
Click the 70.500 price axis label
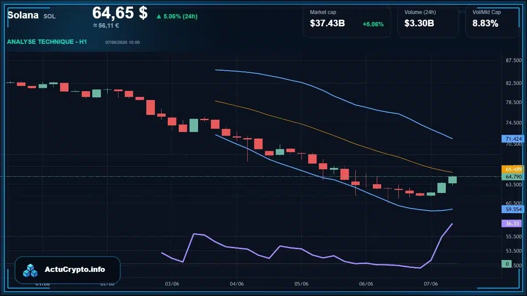click(513, 144)
